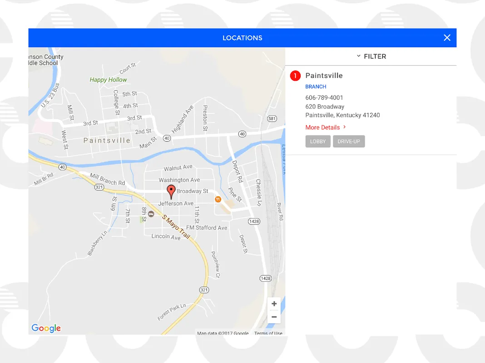The height and width of the screenshot is (363, 485).
Task: Zoom out the map with minus button
Action: click(274, 317)
